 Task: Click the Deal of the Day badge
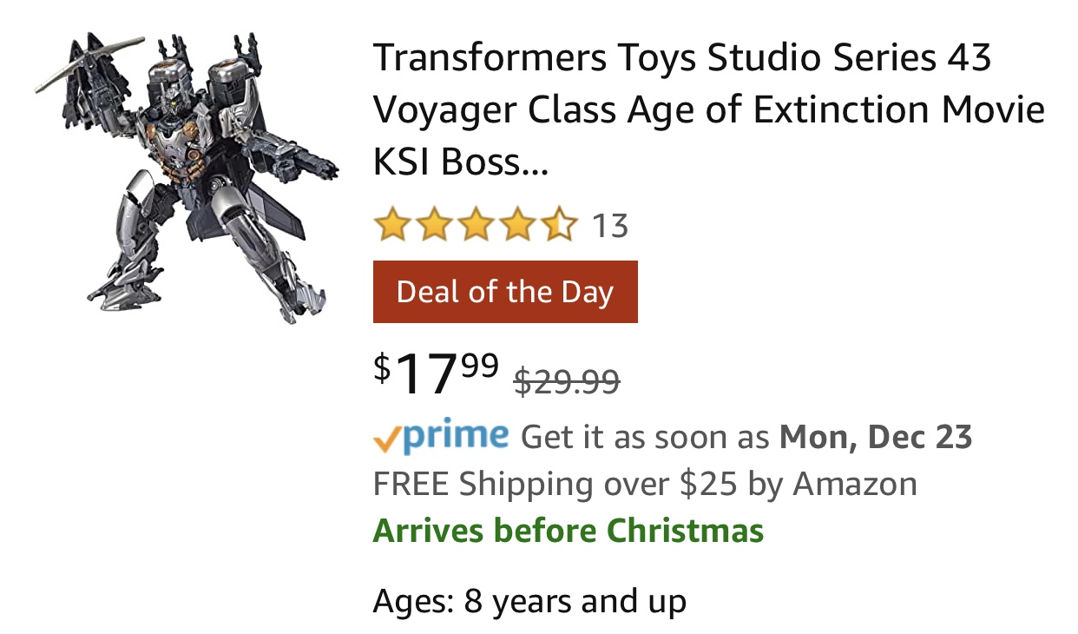[505, 292]
